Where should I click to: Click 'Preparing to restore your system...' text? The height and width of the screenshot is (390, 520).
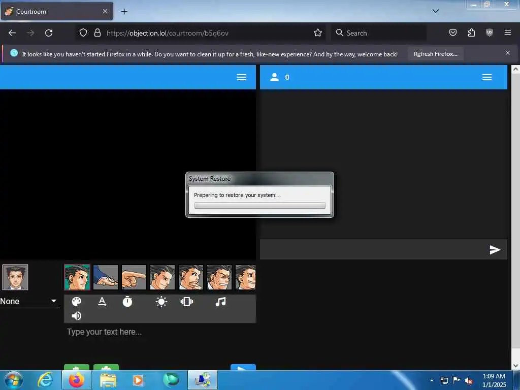click(x=237, y=195)
